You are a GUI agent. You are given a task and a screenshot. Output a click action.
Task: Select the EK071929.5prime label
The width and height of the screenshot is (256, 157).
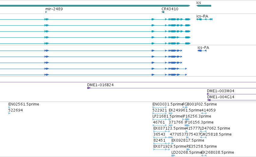coord(170,146)
